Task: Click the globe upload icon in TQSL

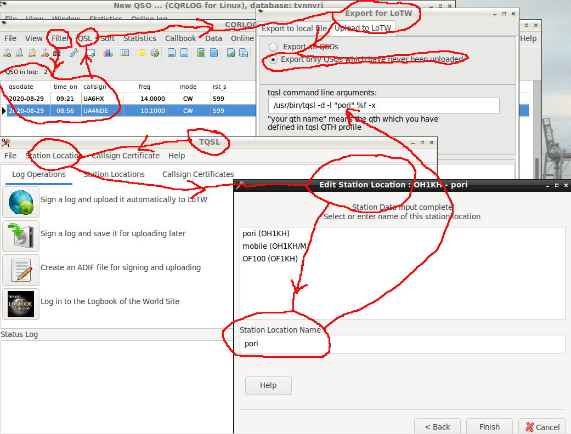Action: pos(21,202)
